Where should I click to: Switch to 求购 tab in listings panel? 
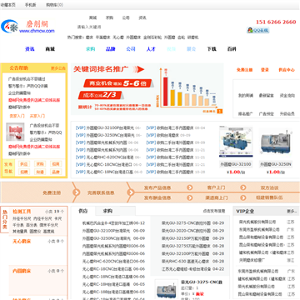click(107, 211)
